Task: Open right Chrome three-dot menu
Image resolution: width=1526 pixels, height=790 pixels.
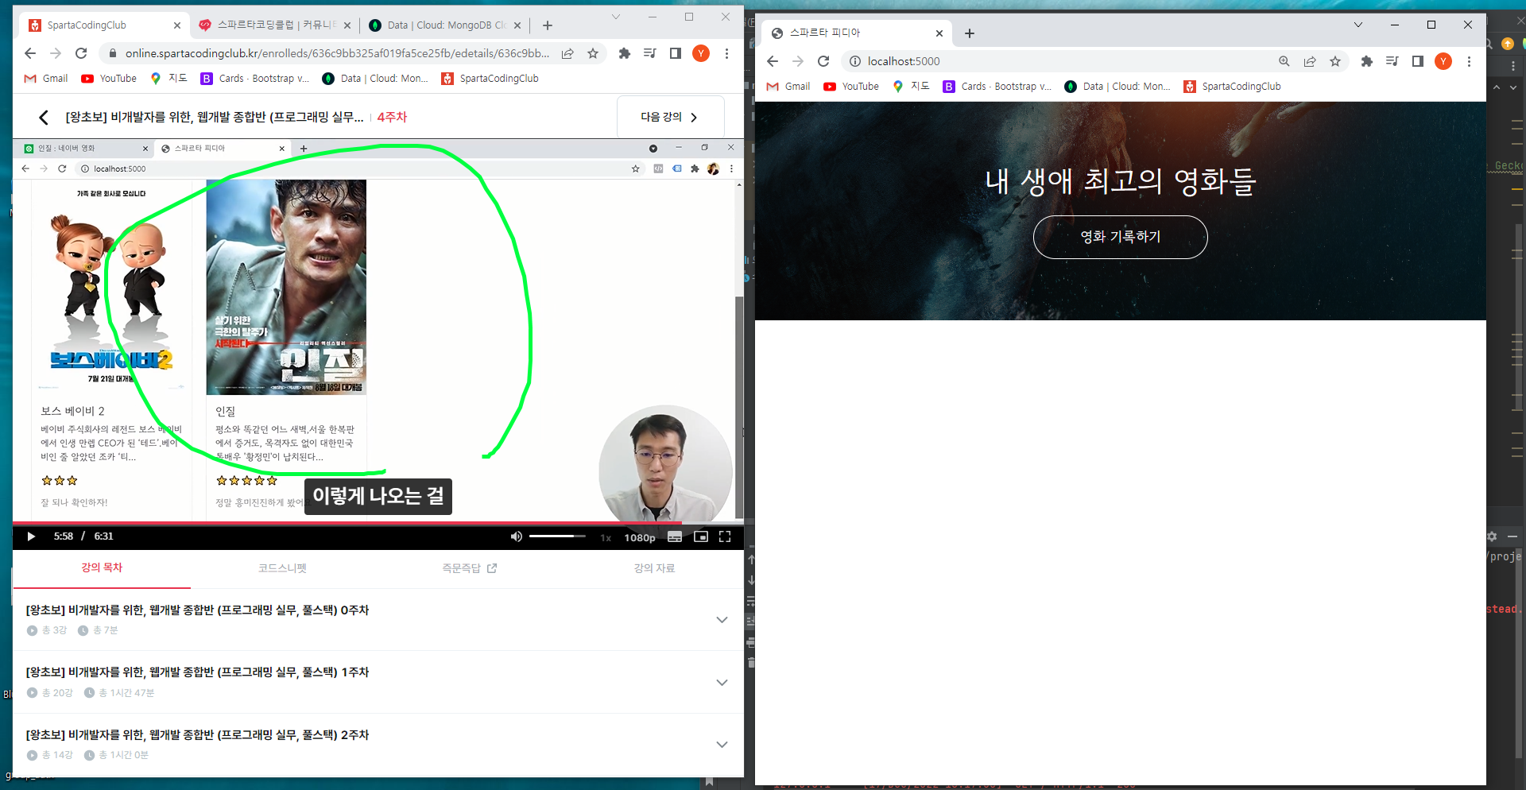Action: 1469,61
